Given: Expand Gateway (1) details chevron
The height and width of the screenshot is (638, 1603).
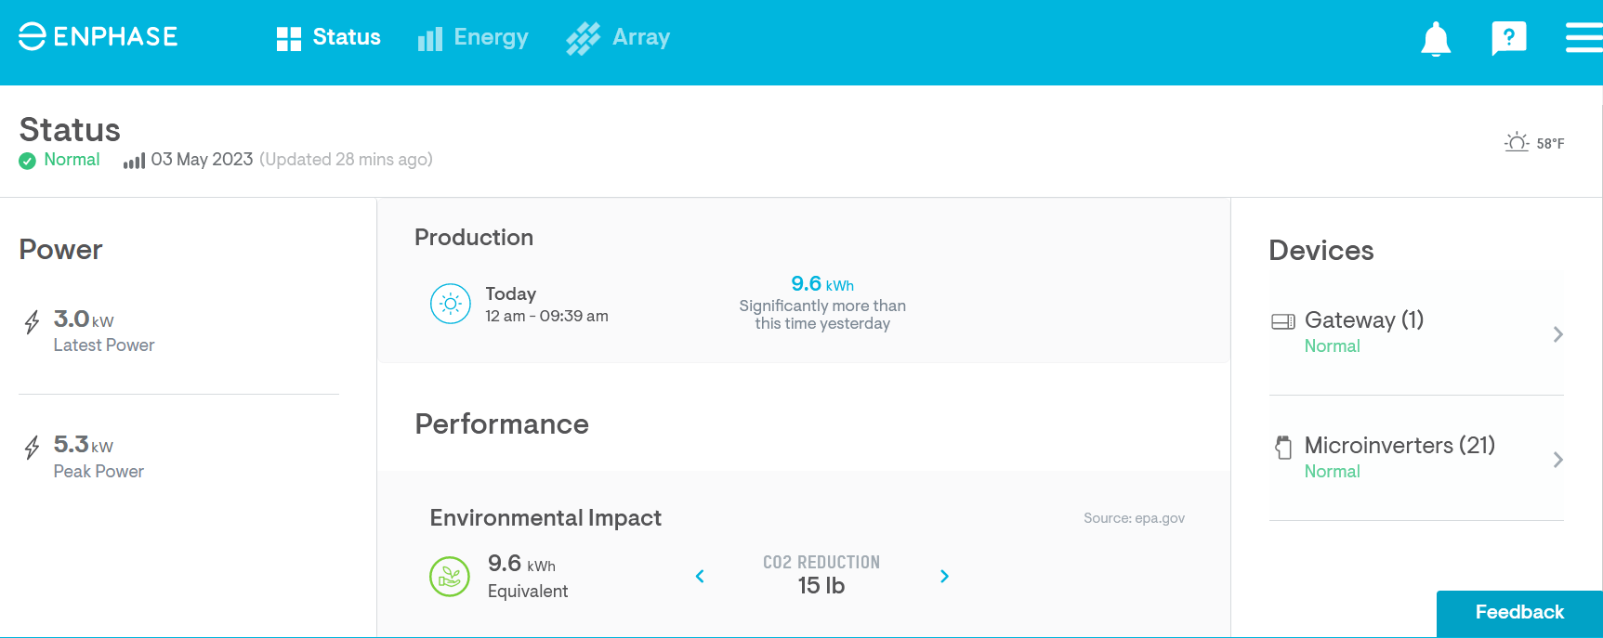Looking at the screenshot, I should (x=1558, y=334).
